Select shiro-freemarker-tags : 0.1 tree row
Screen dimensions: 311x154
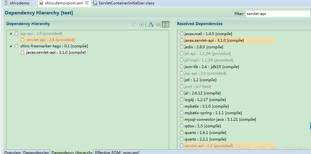54,46
